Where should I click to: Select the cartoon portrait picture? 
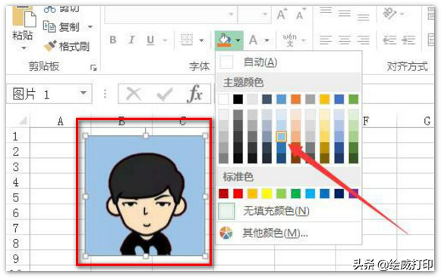pyautogui.click(x=146, y=196)
